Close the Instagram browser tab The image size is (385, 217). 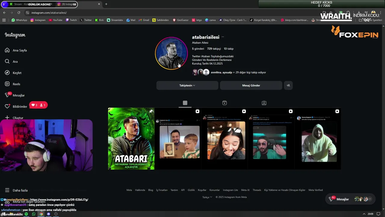pos(99,4)
